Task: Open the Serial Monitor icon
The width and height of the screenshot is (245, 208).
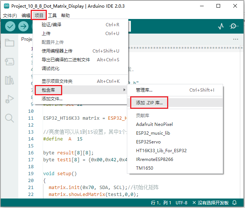Action: tap(234, 26)
